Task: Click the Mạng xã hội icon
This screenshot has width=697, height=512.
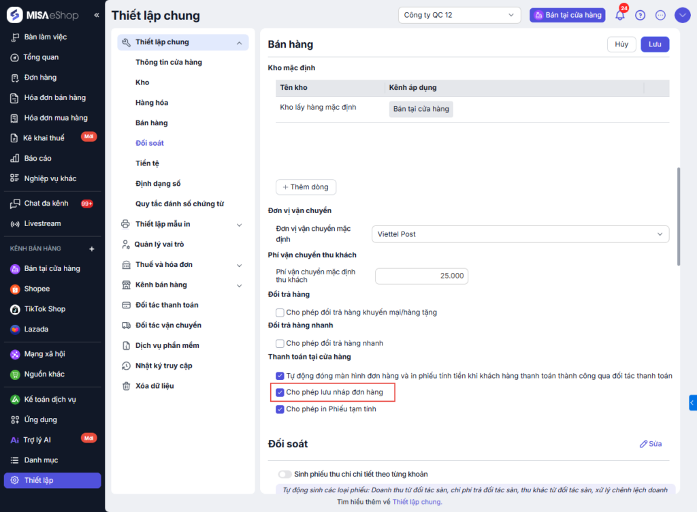Action: [15, 354]
